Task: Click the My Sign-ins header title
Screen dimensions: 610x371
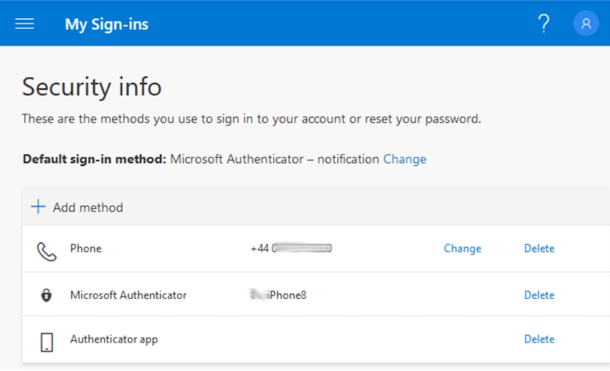Action: [x=106, y=24]
